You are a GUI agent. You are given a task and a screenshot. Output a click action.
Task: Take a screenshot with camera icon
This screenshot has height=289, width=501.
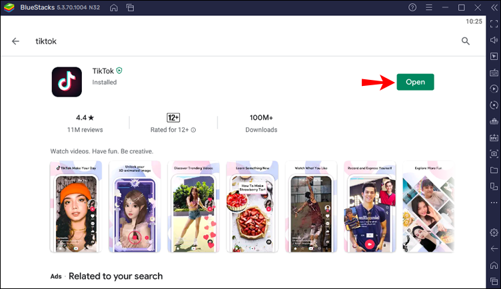494,154
